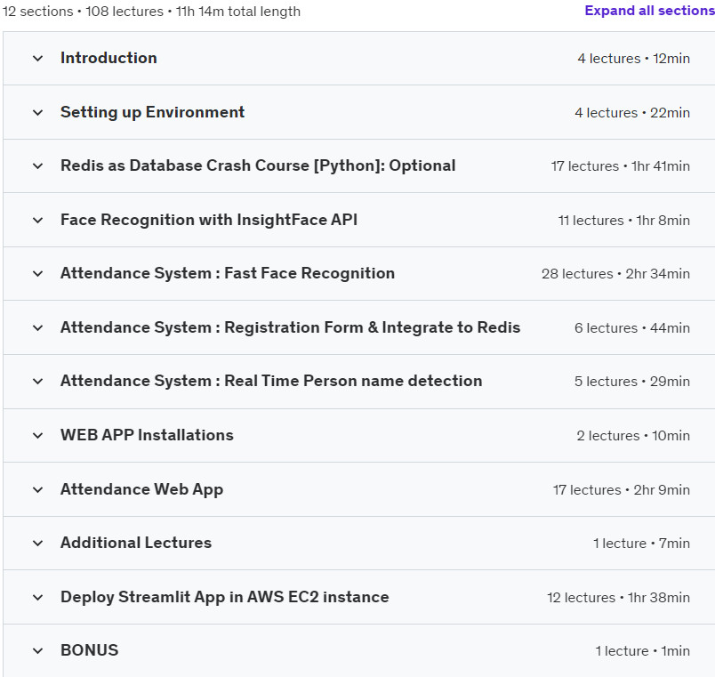
Task: Expand Redis as Database Crash Course chevron
Action: (38, 166)
